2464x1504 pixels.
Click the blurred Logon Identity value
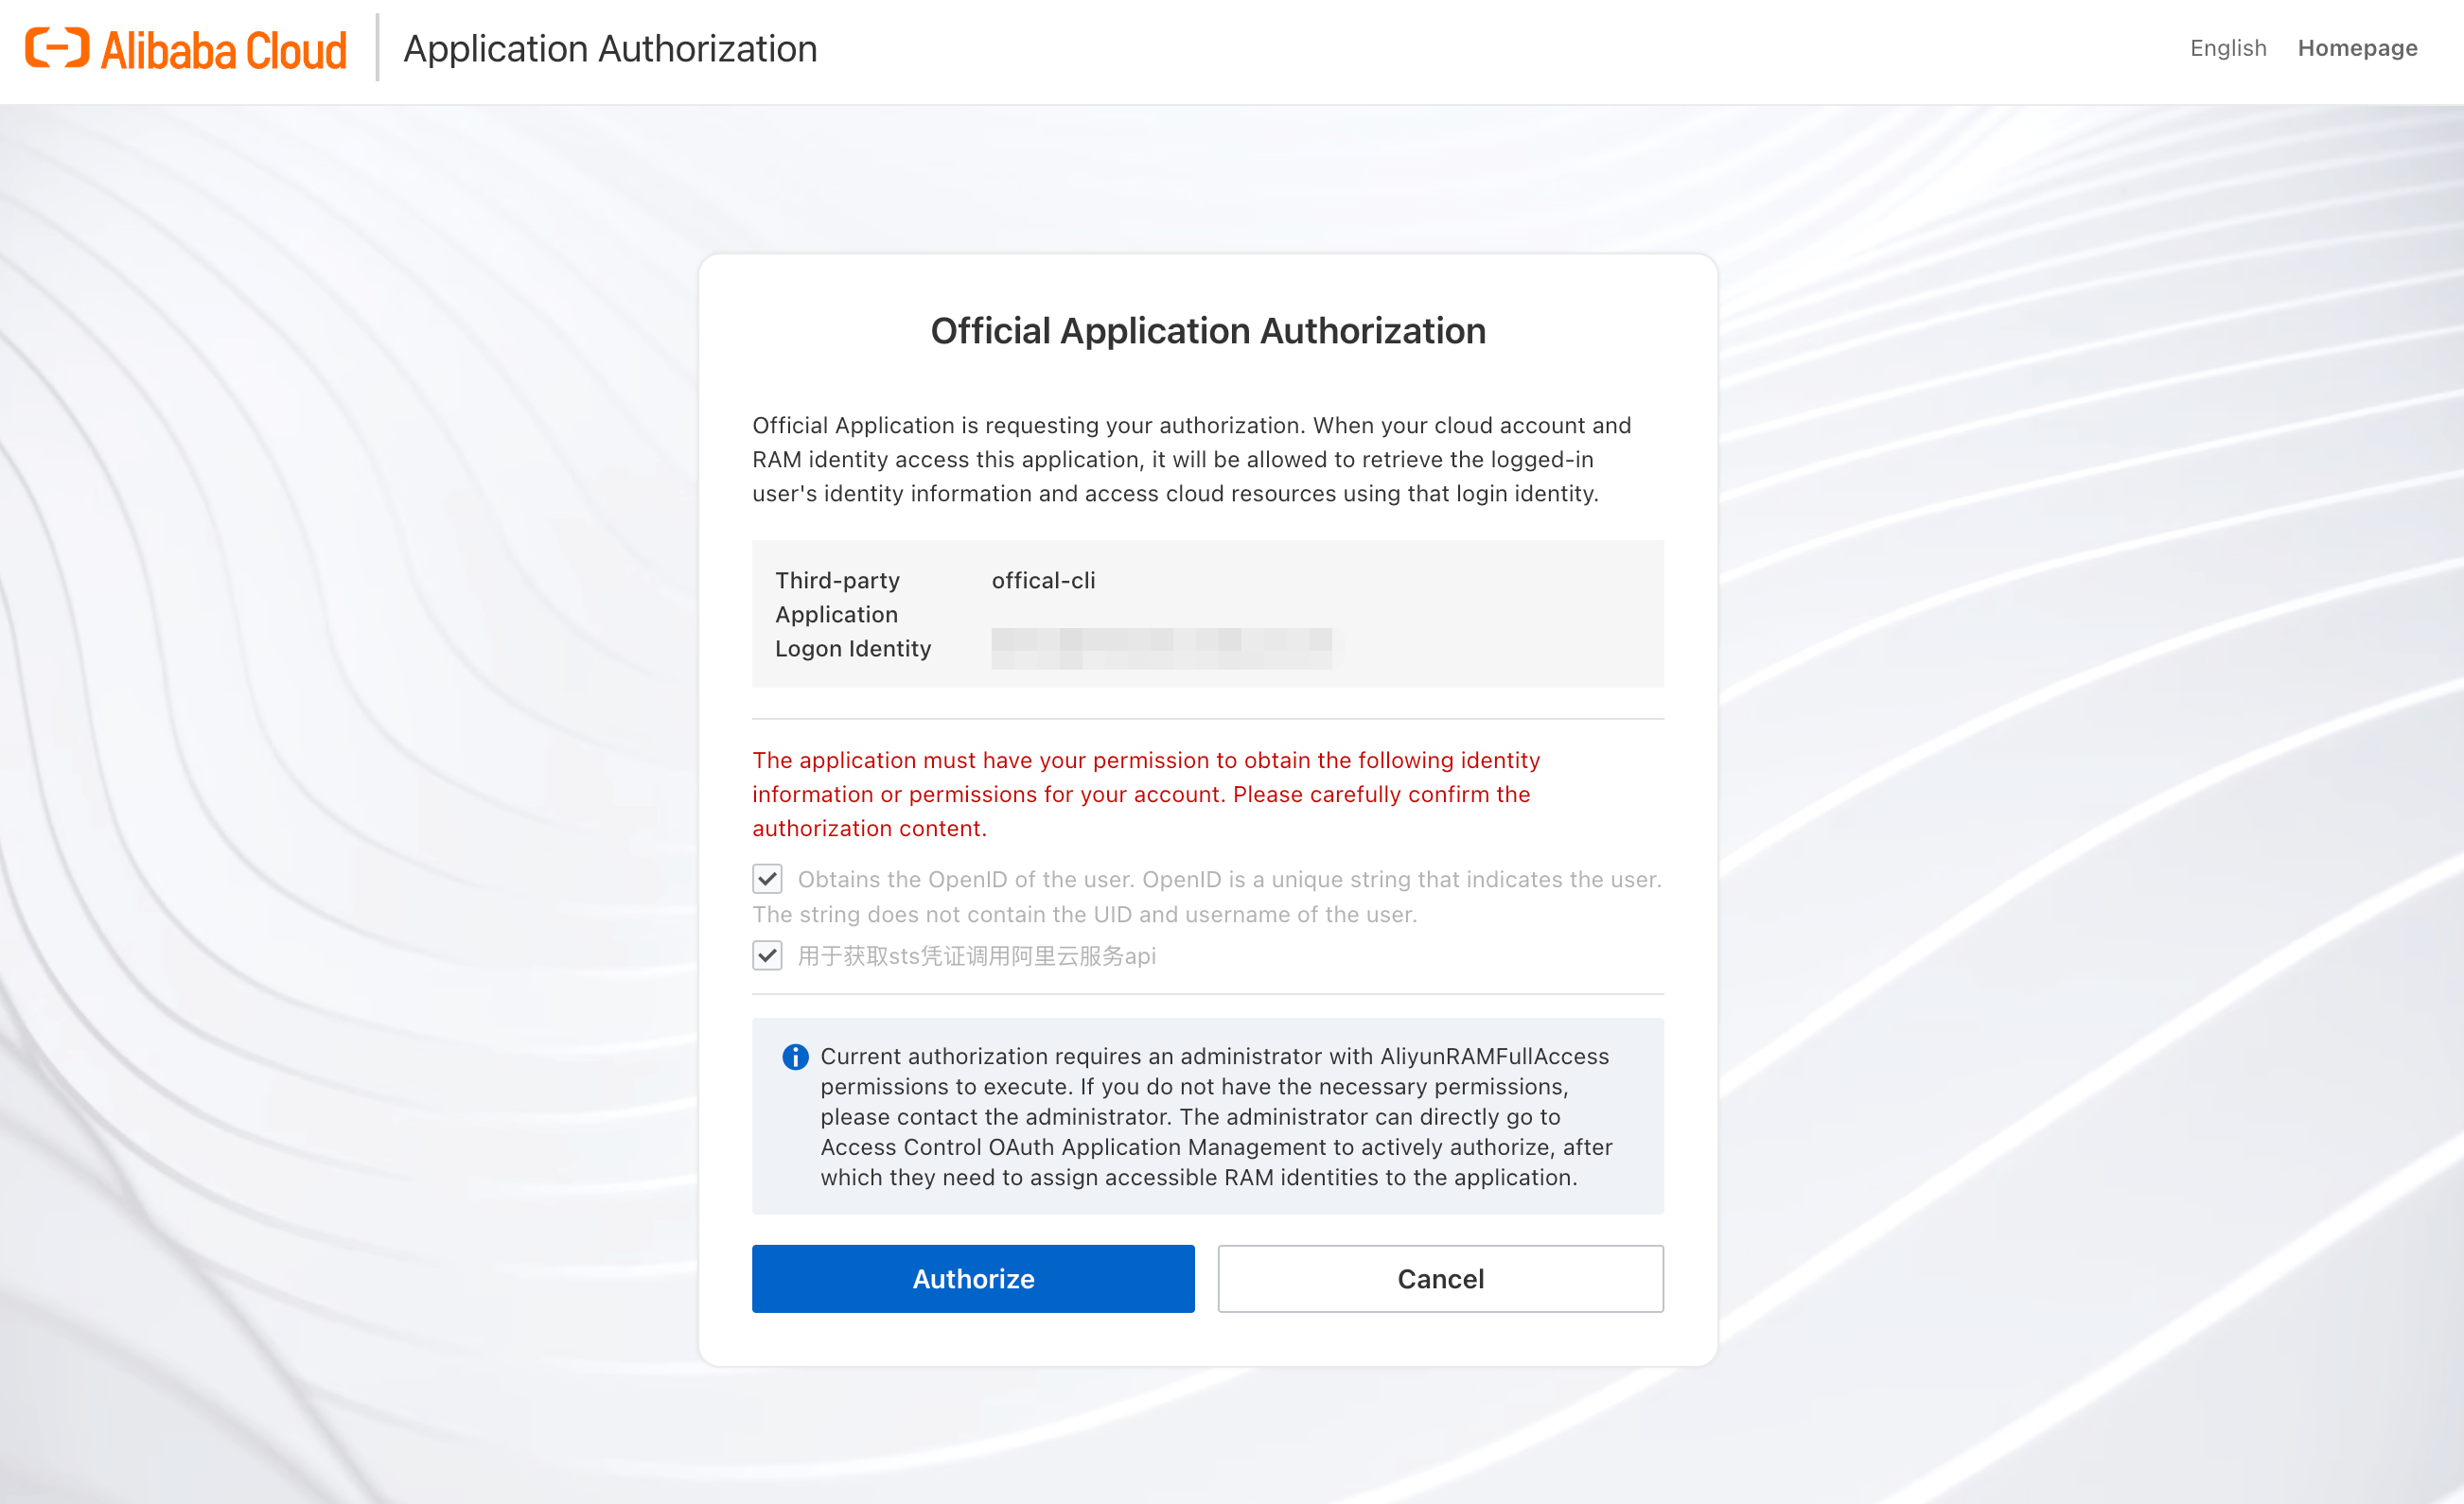(x=1160, y=649)
